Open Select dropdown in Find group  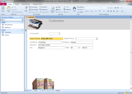pyautogui.click(x=81, y=12)
